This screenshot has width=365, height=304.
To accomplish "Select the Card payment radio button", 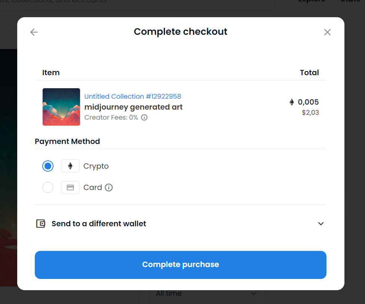I will [48, 187].
